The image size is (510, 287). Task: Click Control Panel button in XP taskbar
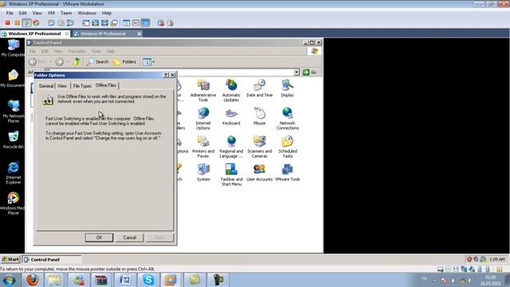pos(52,259)
